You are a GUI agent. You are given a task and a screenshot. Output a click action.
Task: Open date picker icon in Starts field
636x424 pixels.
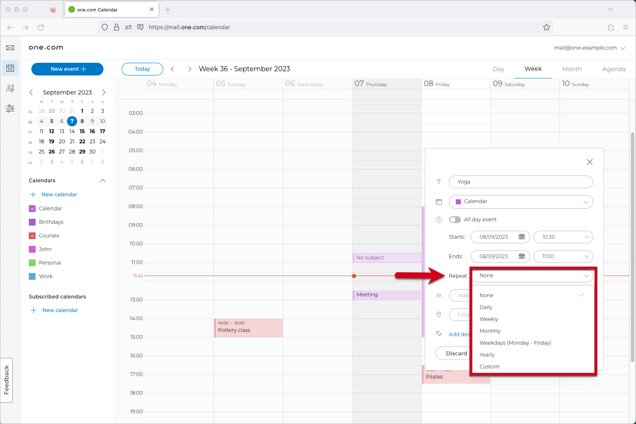pyautogui.click(x=522, y=237)
